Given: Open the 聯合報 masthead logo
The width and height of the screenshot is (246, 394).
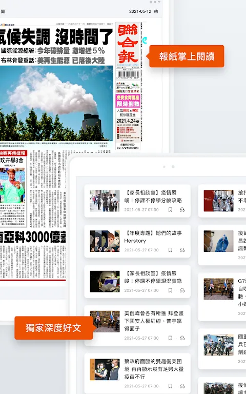Looking at the screenshot, I should tap(128, 44).
